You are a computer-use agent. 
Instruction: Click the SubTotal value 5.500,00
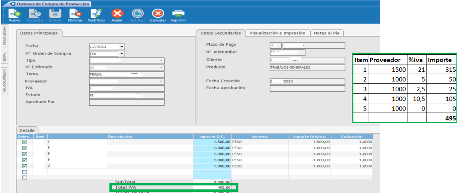[222, 182]
